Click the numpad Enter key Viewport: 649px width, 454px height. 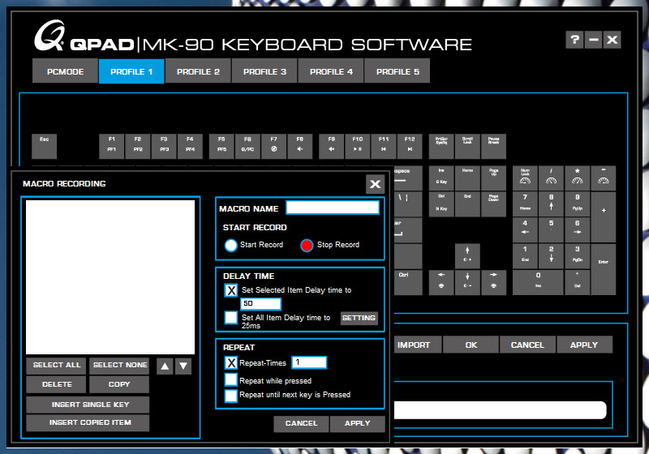(x=604, y=269)
